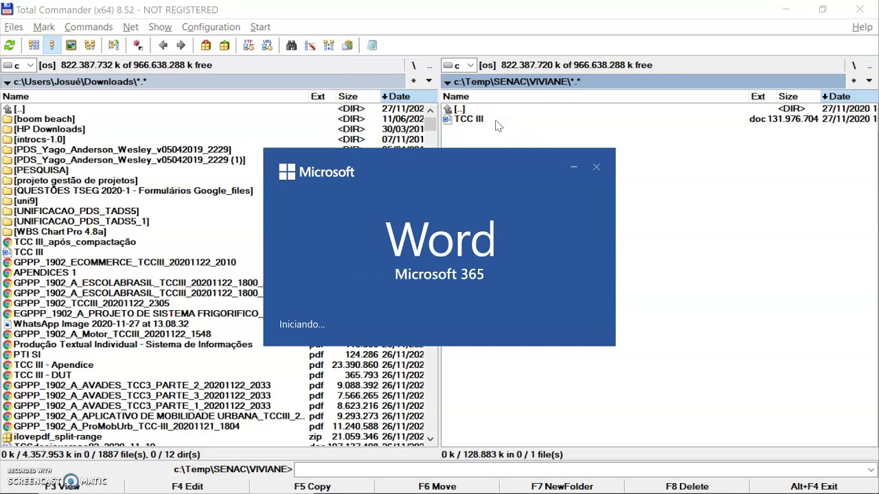This screenshot has height=494, width=879.
Task: Sort right panel by Date column
Action: click(x=849, y=97)
